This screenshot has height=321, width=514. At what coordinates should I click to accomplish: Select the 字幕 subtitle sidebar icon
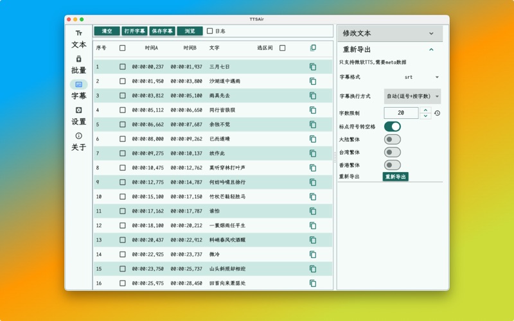pyautogui.click(x=78, y=85)
